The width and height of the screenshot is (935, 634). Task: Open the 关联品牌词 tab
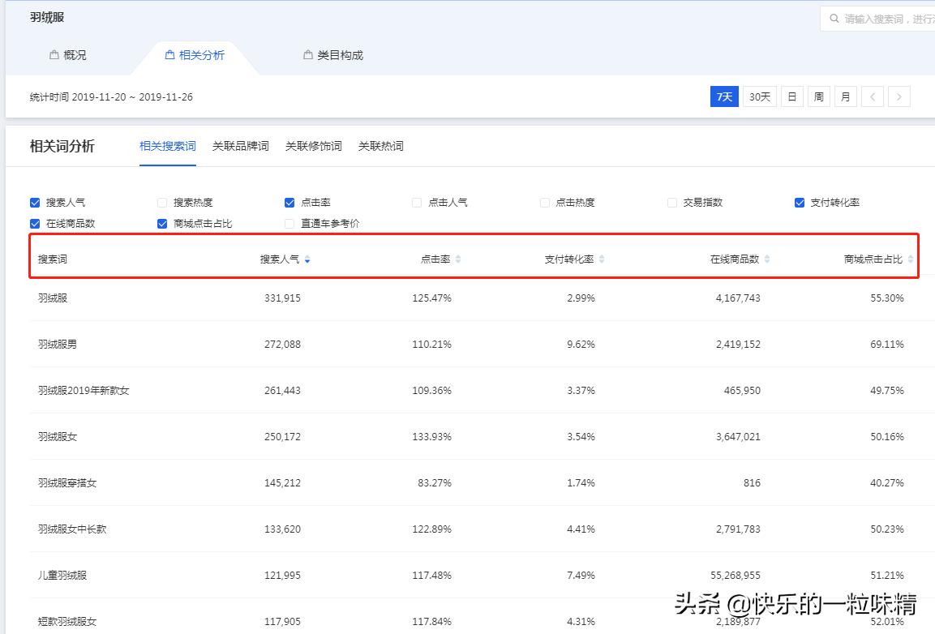(241, 146)
